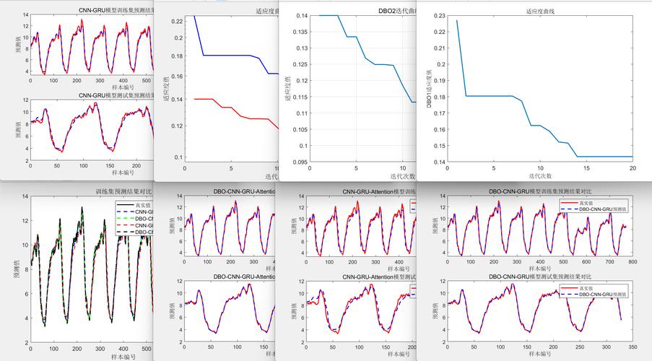
Task: Click DBO-CNN-GRU预测值 in the test plot legend
Action: pyautogui.click(x=602, y=295)
